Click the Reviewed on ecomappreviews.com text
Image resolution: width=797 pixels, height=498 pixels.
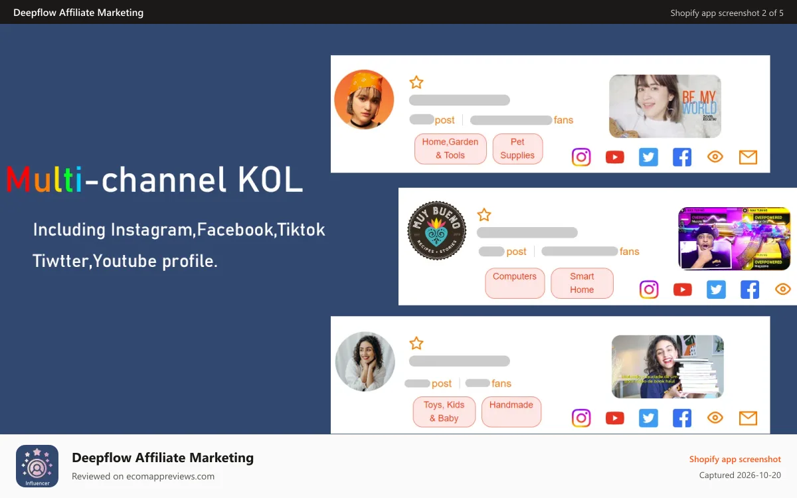click(143, 476)
